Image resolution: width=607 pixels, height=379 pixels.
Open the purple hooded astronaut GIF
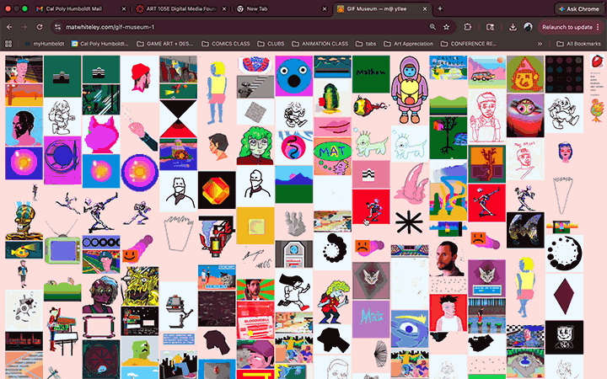tap(410, 90)
